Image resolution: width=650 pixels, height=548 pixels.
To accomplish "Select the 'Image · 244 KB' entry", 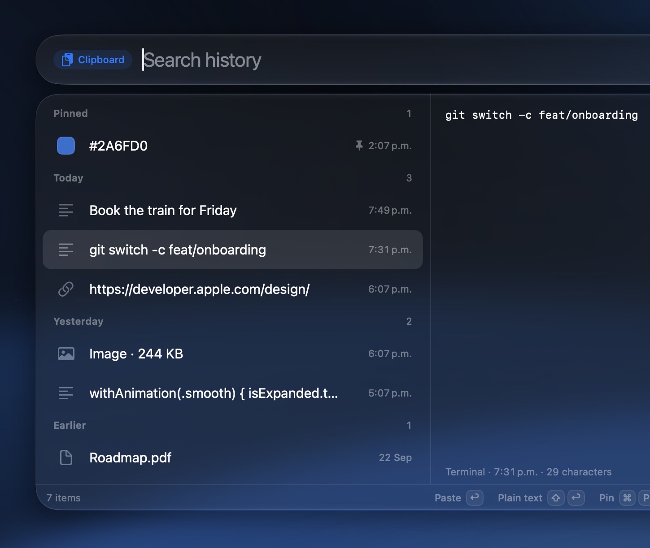I will pos(233,354).
